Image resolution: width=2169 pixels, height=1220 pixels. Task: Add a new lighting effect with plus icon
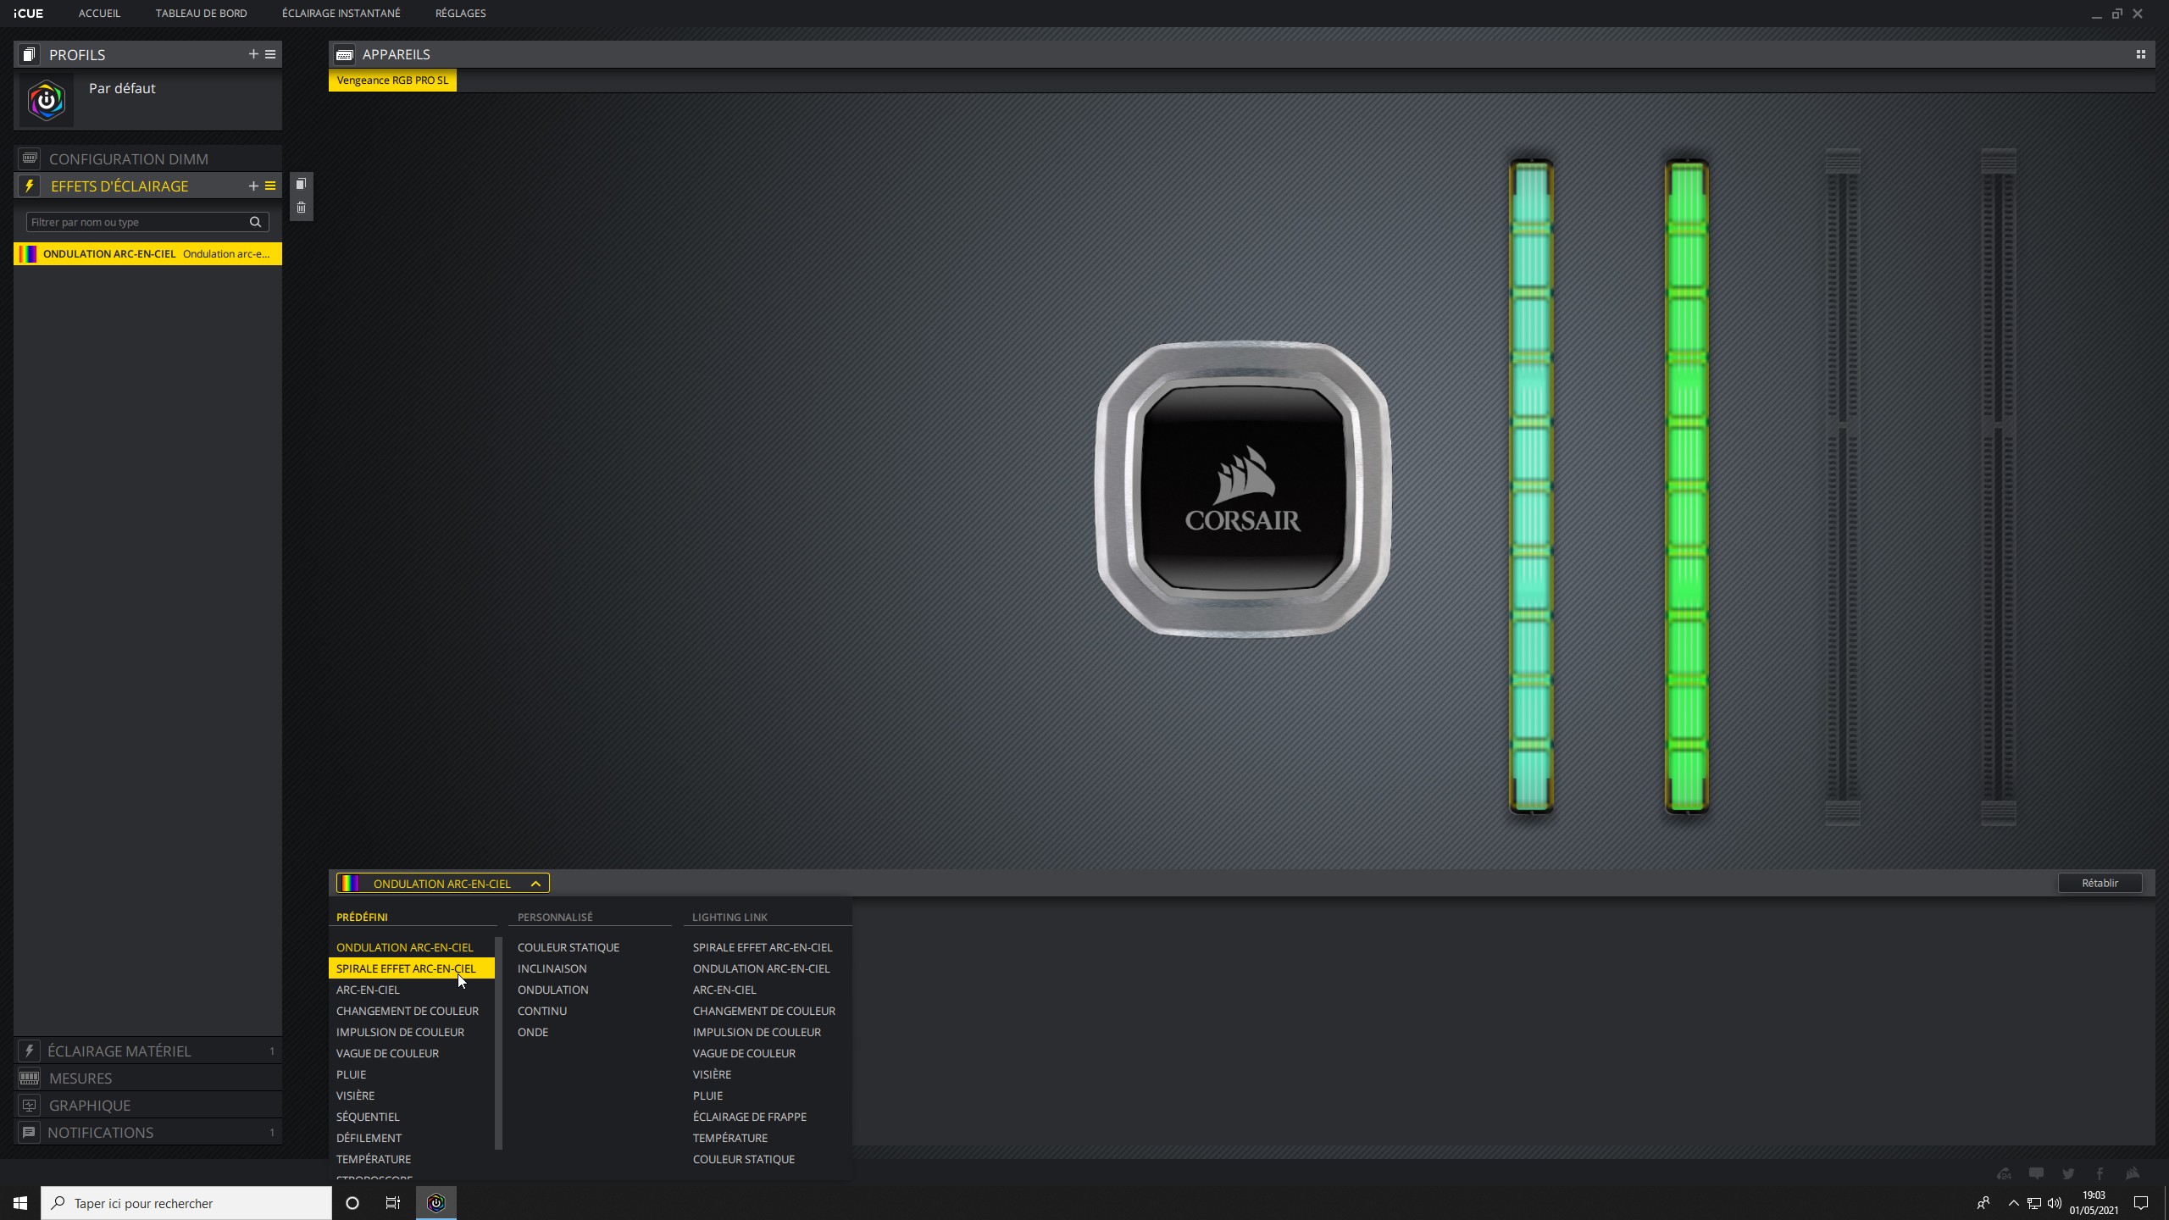(252, 186)
